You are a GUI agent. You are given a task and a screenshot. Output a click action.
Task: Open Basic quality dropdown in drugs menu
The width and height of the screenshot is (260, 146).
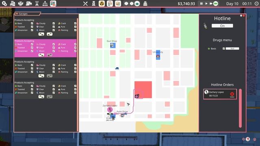232,49
